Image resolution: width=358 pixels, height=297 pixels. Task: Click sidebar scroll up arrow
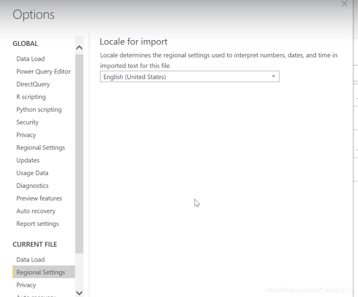pyautogui.click(x=79, y=48)
